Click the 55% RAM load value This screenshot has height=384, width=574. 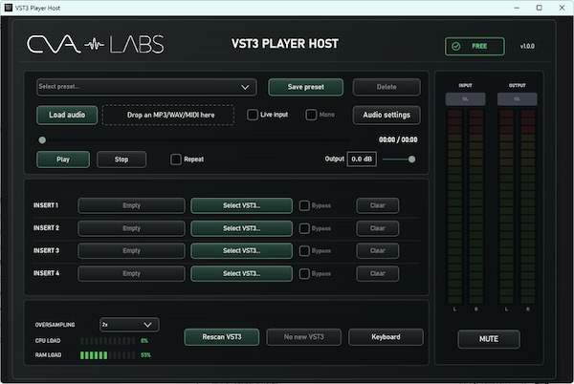pyautogui.click(x=145, y=355)
